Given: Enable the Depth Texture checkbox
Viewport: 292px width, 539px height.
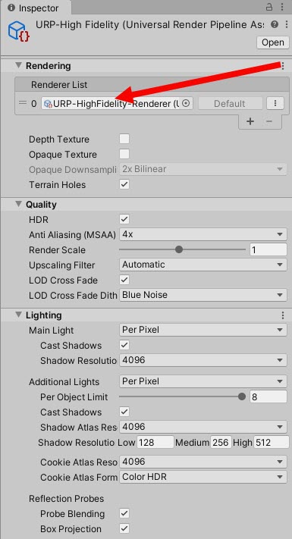Looking at the screenshot, I should 124,139.
